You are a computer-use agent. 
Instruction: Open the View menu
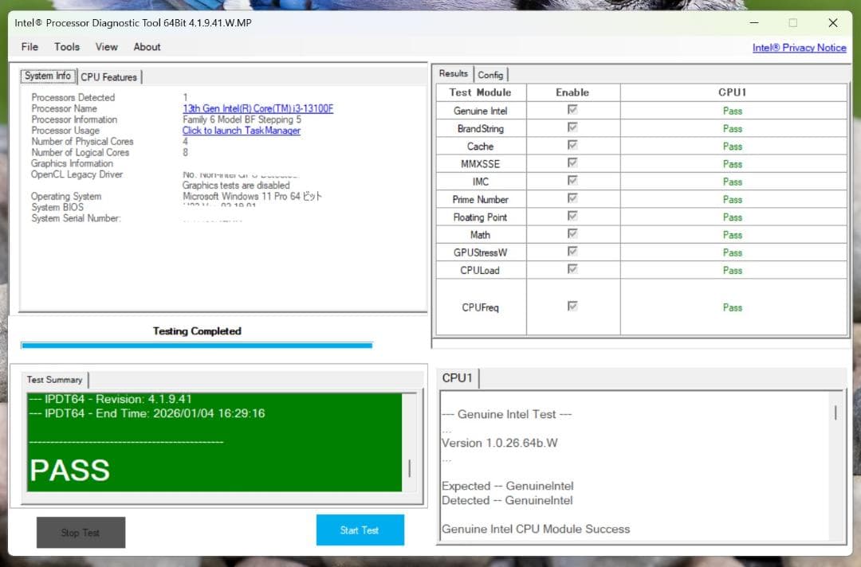[107, 47]
